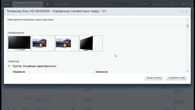Select the first front-view black TV thumbnail
The height and width of the screenshot is (110, 195).
tap(19, 43)
